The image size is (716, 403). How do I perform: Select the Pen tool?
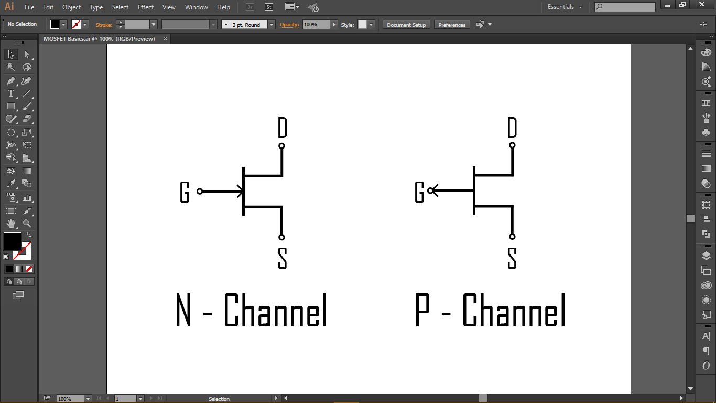point(10,80)
